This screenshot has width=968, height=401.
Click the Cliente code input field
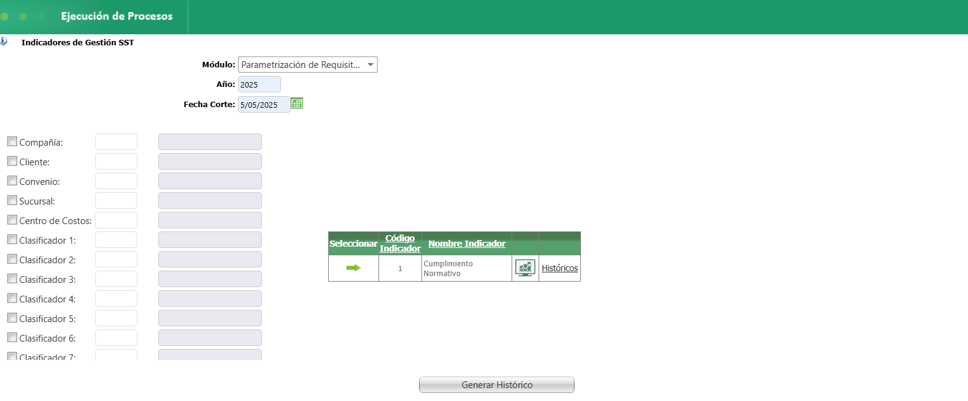pyautogui.click(x=116, y=161)
